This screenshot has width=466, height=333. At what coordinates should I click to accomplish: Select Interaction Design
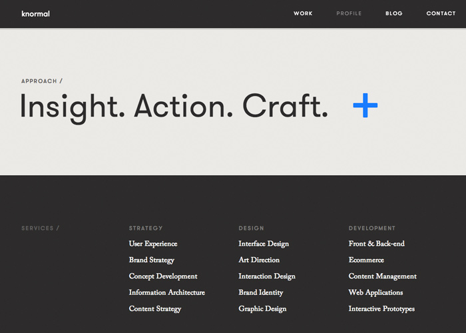tap(267, 276)
